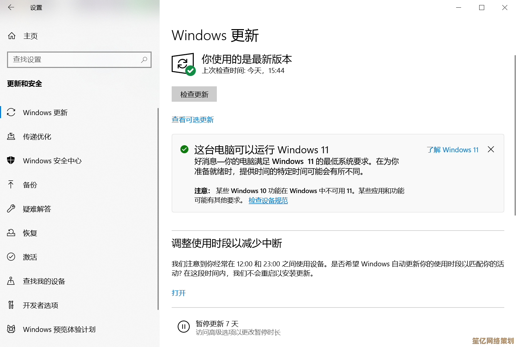Click 了解 Windows 11 link

tap(453, 150)
